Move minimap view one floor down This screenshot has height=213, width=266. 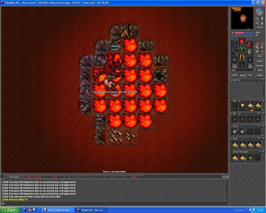[262, 23]
